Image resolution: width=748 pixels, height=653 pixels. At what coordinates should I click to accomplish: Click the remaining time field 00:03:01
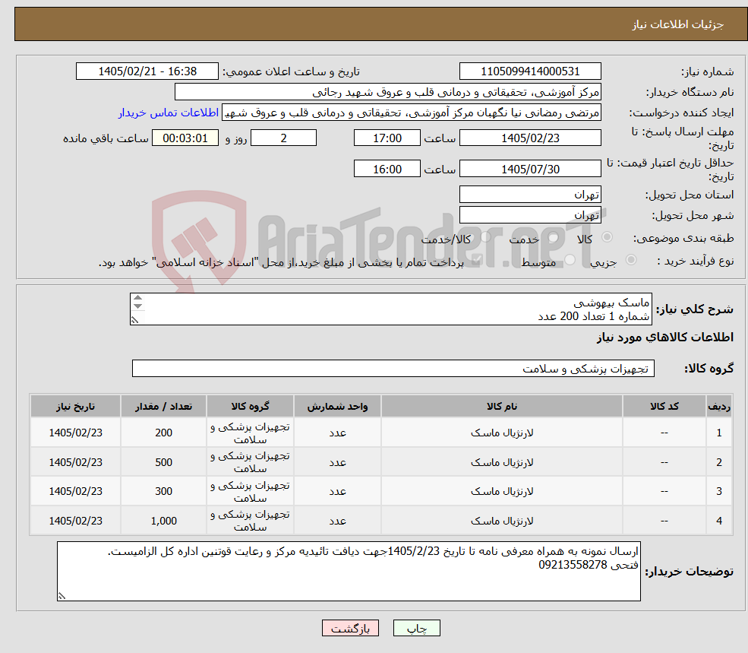click(x=185, y=138)
